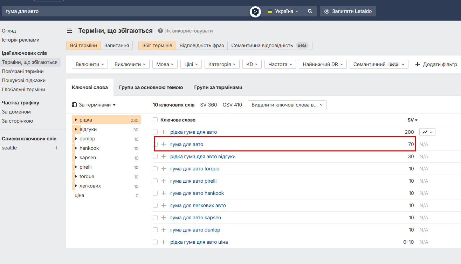Check the box for гума для авто pirelli
The width and height of the screenshot is (461, 264).
pos(155,181)
